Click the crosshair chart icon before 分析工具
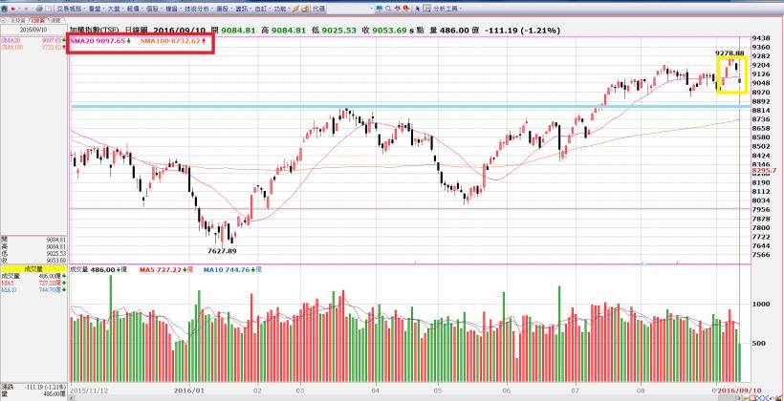Screen dimensions: 784x401 coord(426,9)
